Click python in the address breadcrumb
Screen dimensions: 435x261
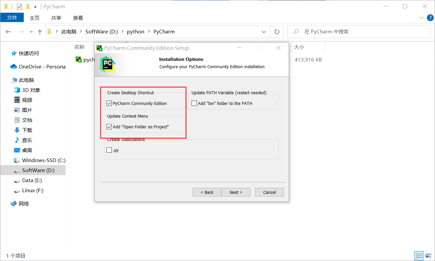pyautogui.click(x=136, y=32)
